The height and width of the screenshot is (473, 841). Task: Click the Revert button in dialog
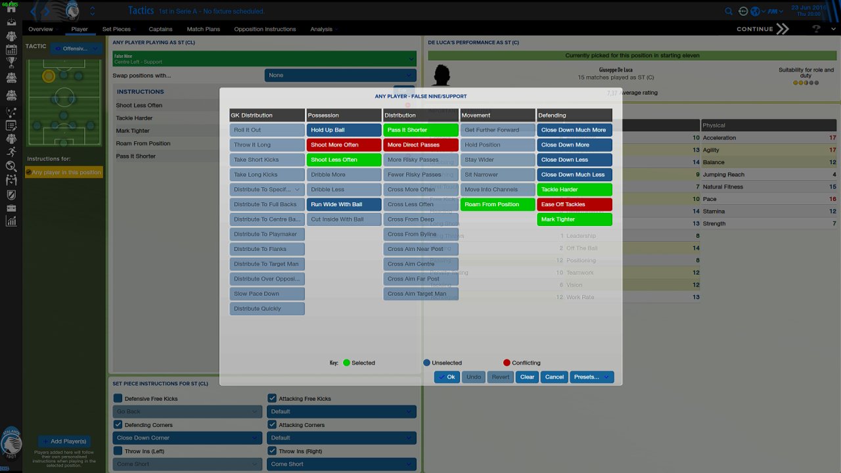(500, 377)
